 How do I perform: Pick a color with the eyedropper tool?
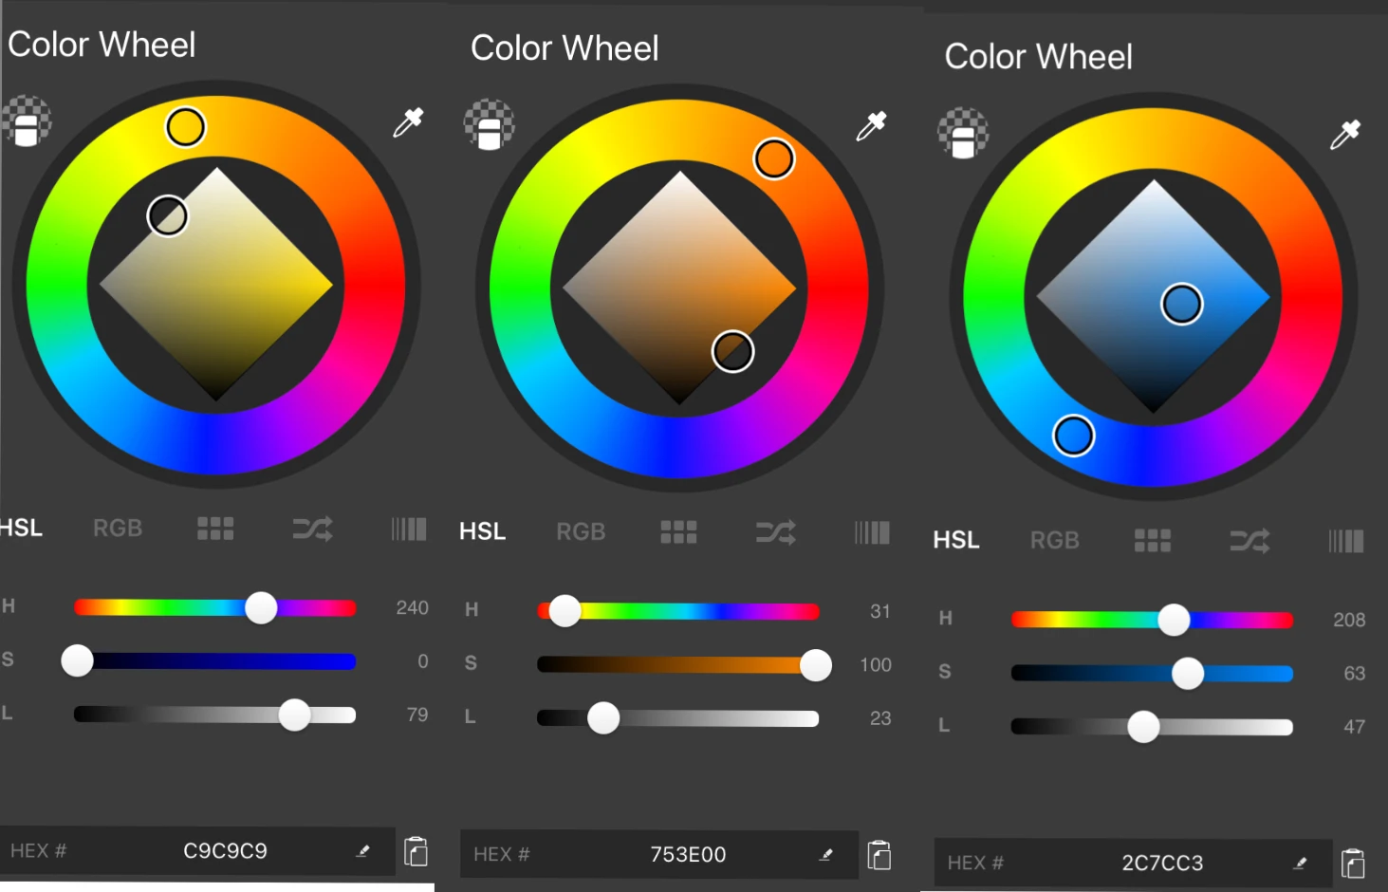[406, 123]
